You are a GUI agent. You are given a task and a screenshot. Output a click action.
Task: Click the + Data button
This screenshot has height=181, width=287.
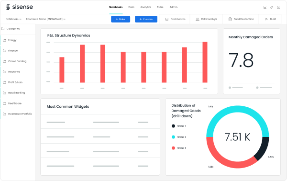point(121,19)
